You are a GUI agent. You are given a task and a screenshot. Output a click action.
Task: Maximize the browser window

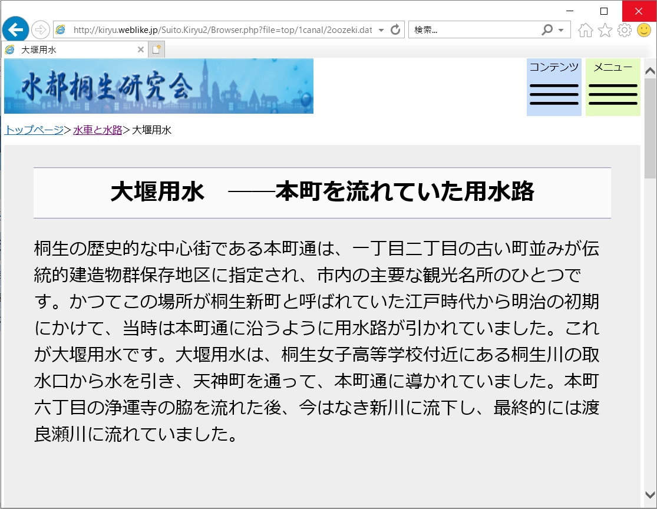pyautogui.click(x=604, y=11)
